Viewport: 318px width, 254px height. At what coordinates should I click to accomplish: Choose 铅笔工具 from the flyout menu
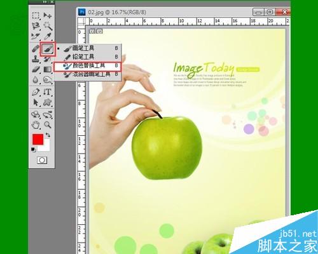88,57
